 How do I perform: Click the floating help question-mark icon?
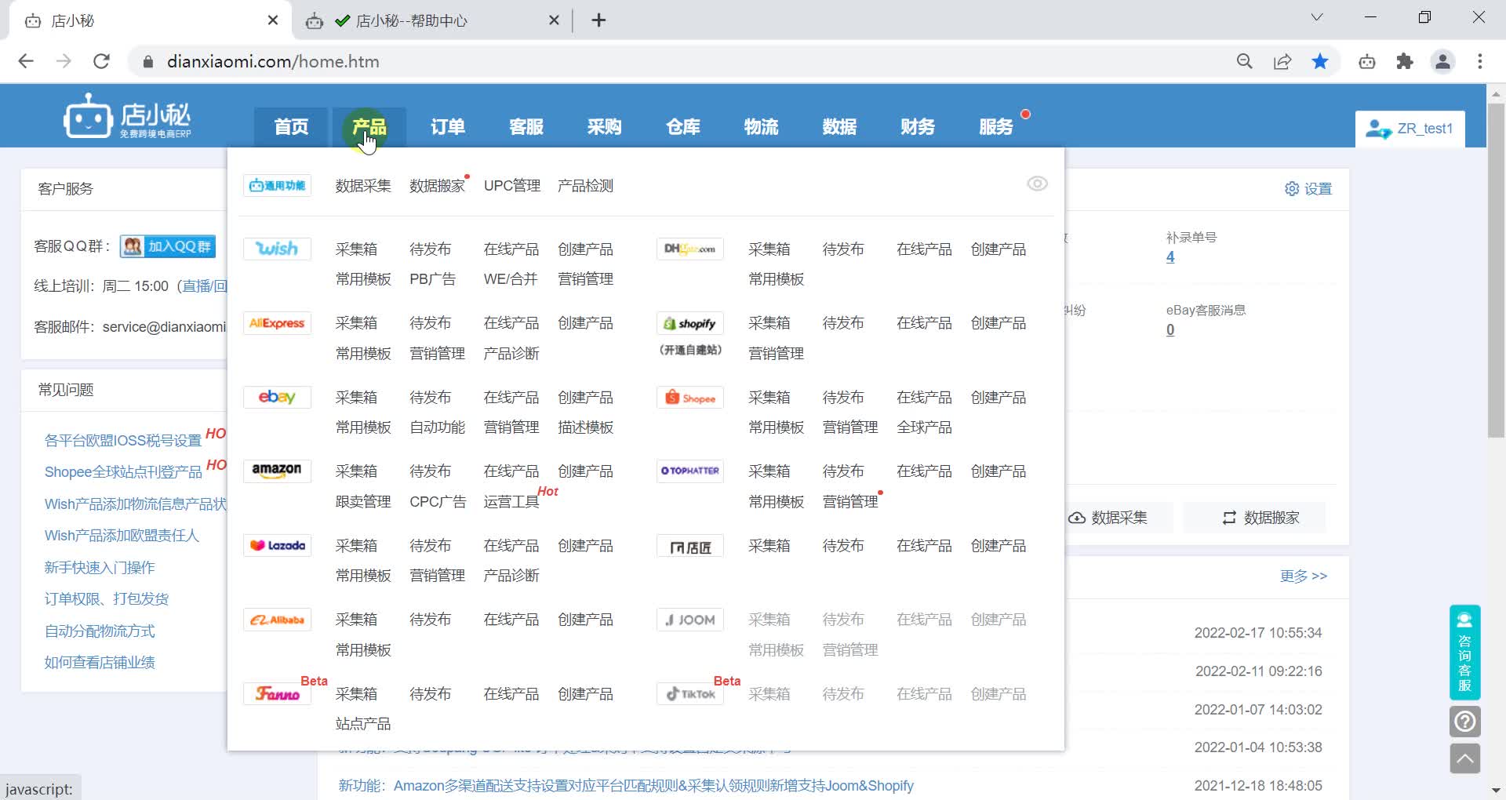click(x=1464, y=722)
